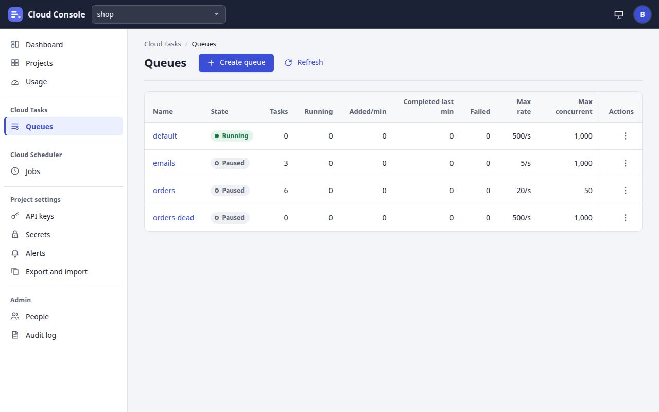Click the monitor display icon in header
Screen dimensions: 659x412
coord(619,14)
